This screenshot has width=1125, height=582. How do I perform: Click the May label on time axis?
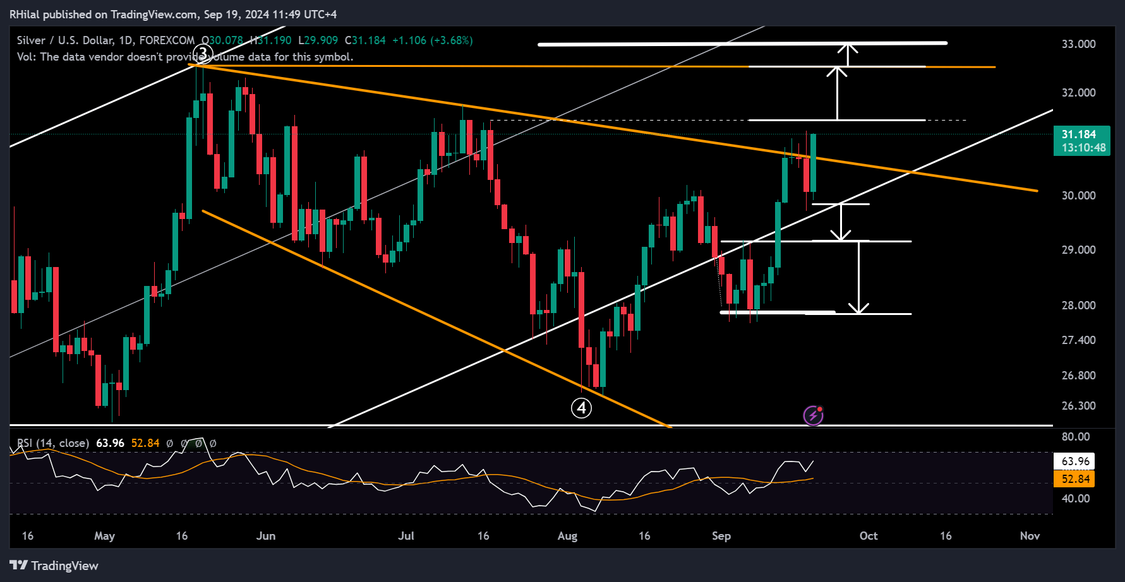pyautogui.click(x=104, y=536)
